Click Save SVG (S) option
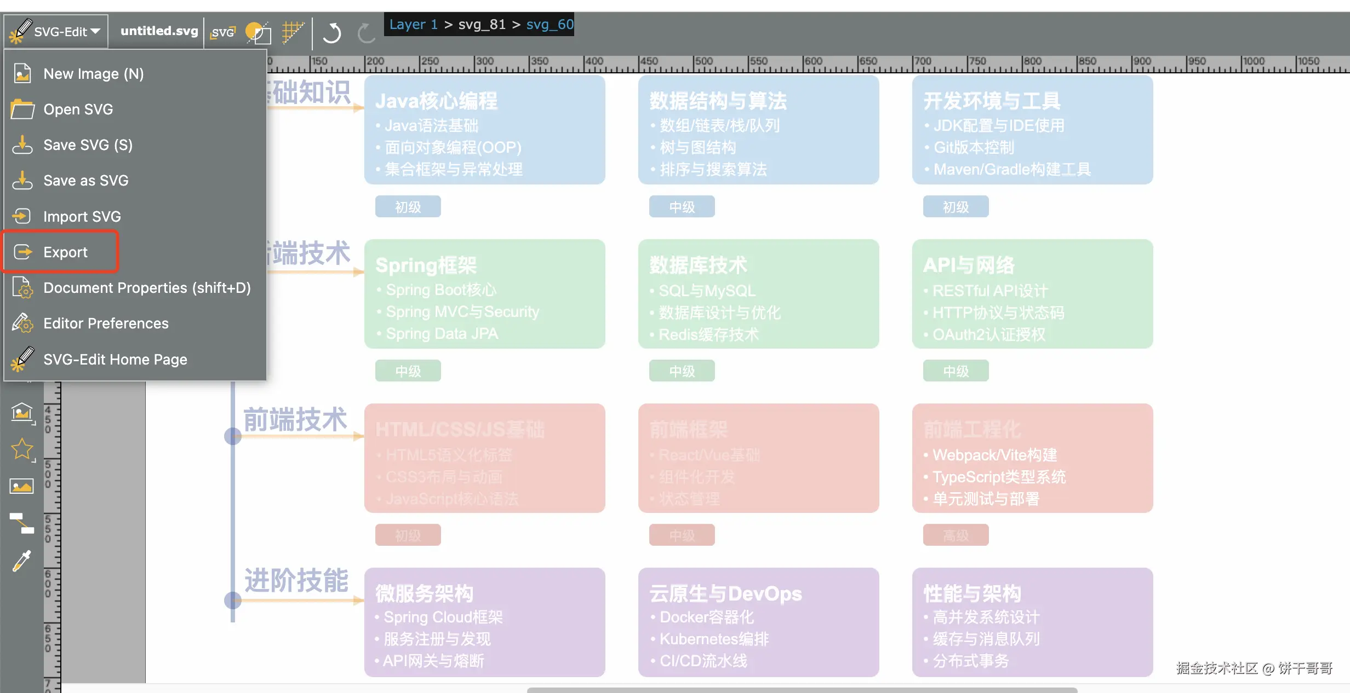1350x693 pixels. pyautogui.click(x=88, y=145)
